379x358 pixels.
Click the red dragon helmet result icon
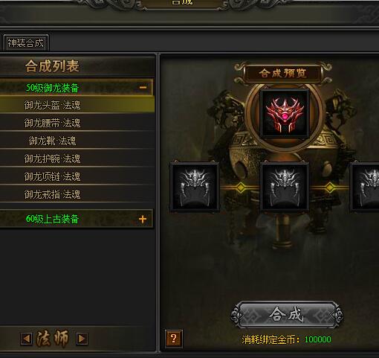tap(285, 114)
